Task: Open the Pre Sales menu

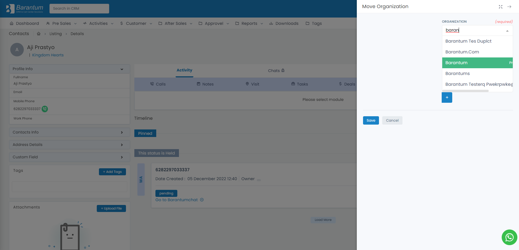Action: click(61, 23)
